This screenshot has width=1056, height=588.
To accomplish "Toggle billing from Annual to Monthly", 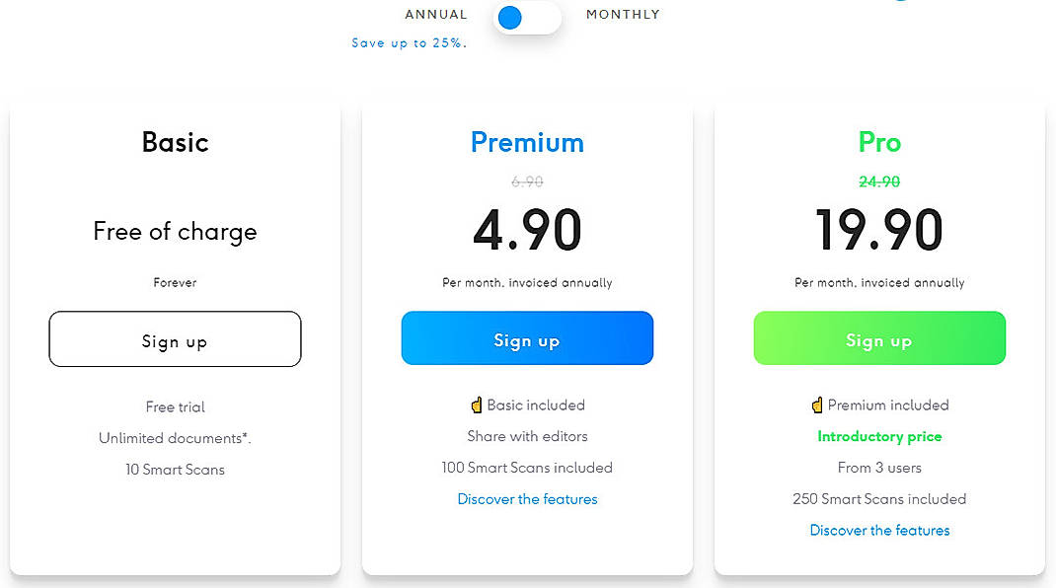I will [526, 18].
